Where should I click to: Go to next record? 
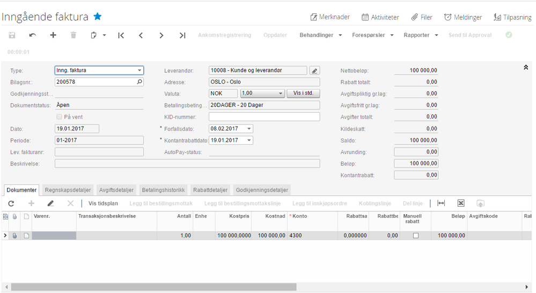click(x=161, y=35)
